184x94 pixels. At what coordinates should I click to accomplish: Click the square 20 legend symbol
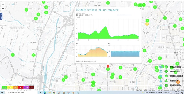(x=166, y=85)
